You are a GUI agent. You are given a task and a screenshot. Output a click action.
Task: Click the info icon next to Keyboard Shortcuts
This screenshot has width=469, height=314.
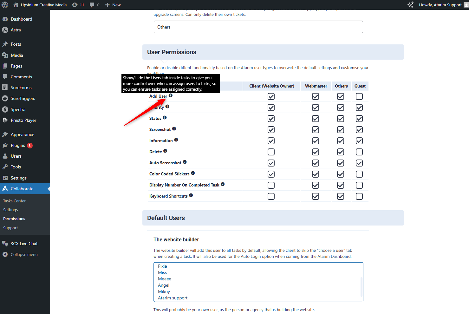click(x=191, y=195)
